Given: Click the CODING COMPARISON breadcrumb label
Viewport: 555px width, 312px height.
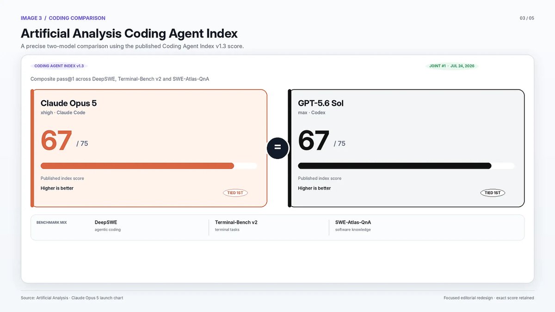Looking at the screenshot, I should click(x=77, y=18).
